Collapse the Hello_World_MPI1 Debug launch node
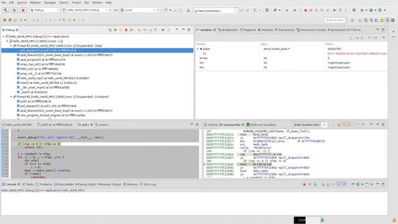Image resolution: width=398 pixels, height=224 pixels. [x=4, y=37]
